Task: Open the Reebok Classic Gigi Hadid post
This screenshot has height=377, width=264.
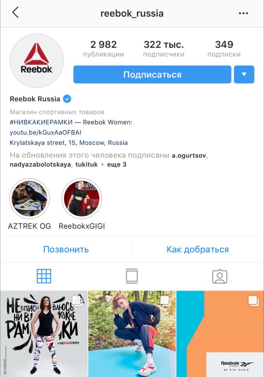Action: click(x=220, y=334)
